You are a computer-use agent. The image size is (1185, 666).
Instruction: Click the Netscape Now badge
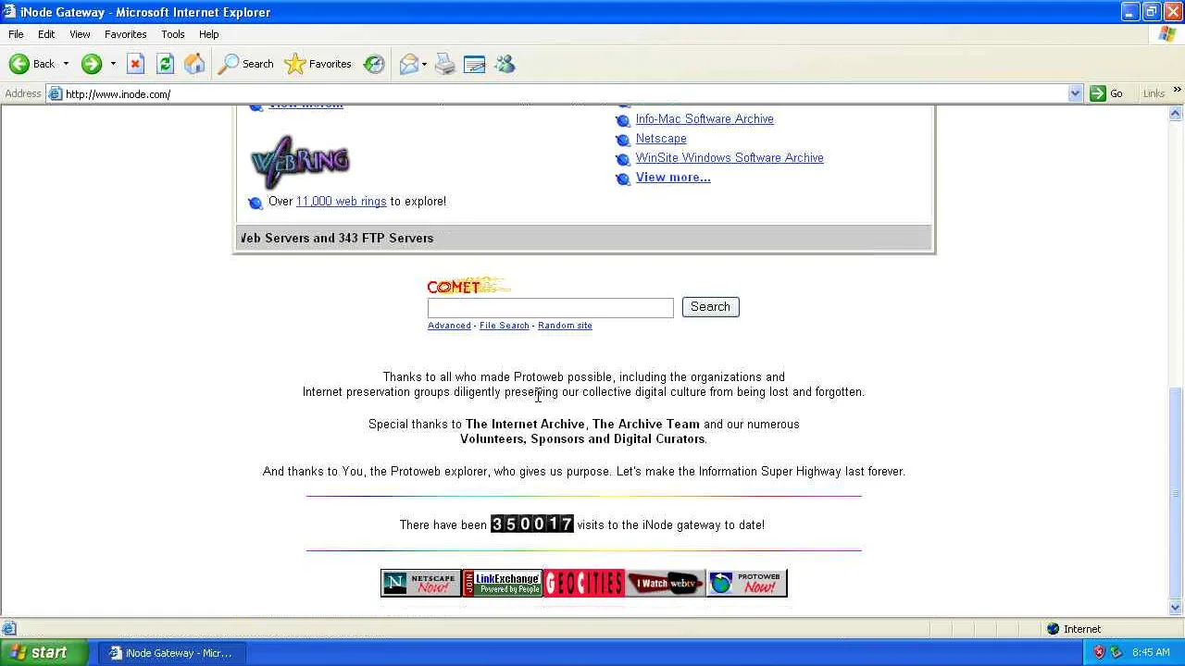tap(421, 583)
